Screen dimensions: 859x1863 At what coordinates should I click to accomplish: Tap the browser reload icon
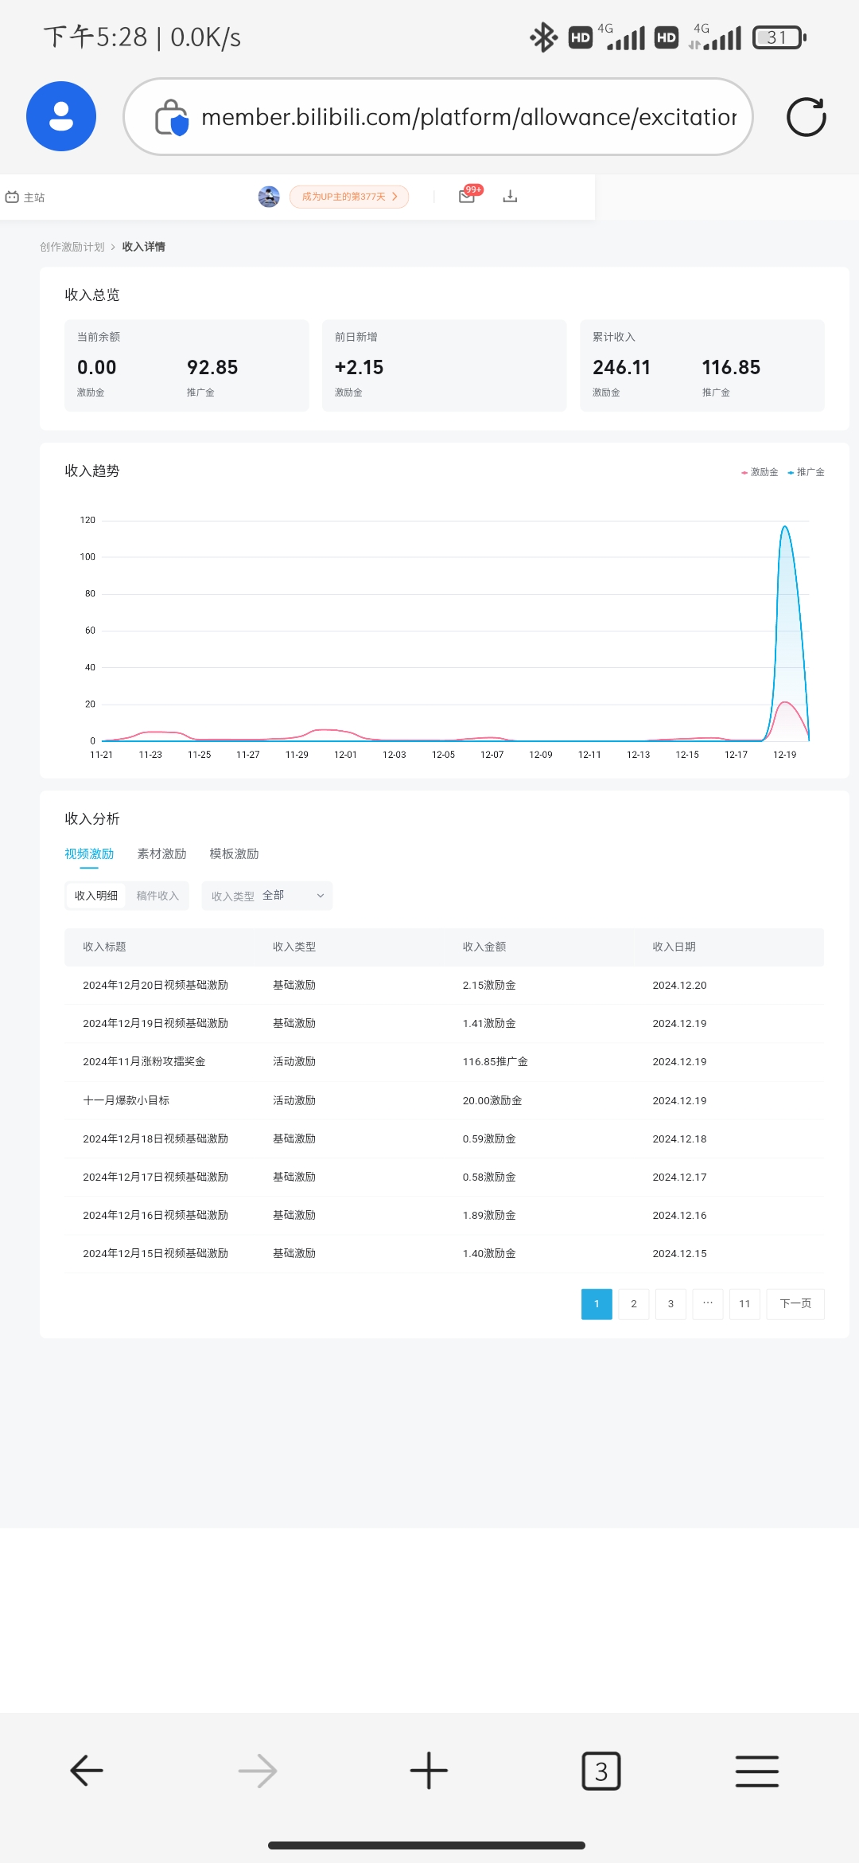pos(806,117)
